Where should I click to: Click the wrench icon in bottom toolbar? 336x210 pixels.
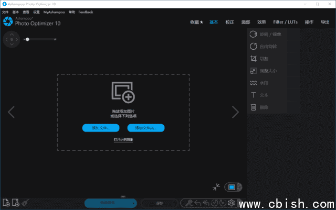click(189, 203)
